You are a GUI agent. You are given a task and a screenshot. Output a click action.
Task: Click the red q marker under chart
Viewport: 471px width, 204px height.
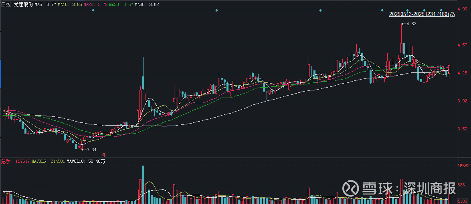(104, 154)
